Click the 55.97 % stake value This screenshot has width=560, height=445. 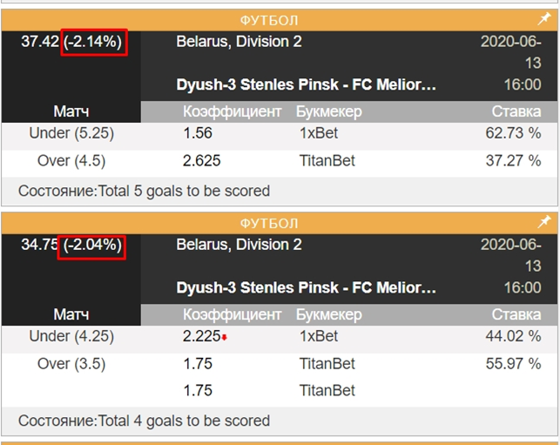tap(513, 364)
